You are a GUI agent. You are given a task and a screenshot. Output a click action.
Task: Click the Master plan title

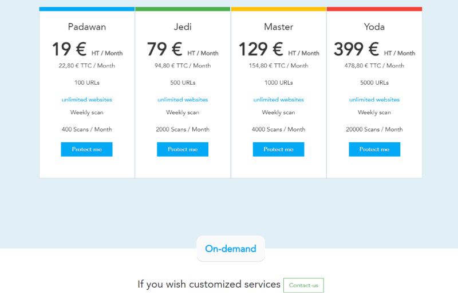coord(278,27)
